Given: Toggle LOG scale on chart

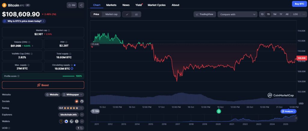Looking at the screenshot, I should (x=295, y=14).
